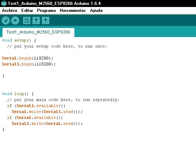The width and height of the screenshot is (196, 157).
Task: Open the Programa menu
Action: click(46, 10)
